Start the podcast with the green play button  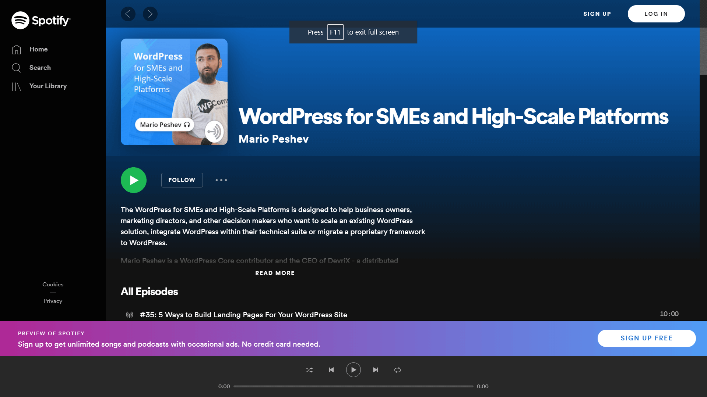pyautogui.click(x=134, y=180)
